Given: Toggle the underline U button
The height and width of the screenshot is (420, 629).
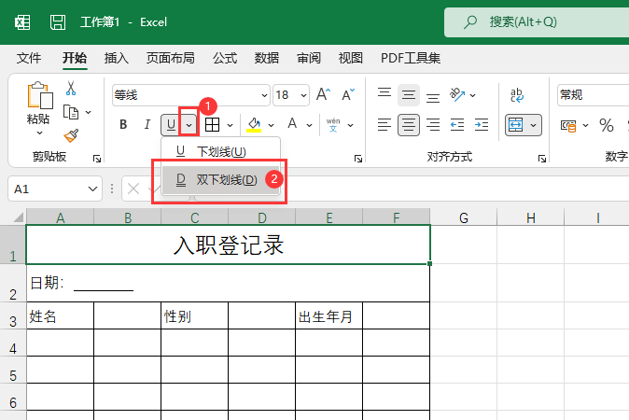Looking at the screenshot, I should click(171, 125).
